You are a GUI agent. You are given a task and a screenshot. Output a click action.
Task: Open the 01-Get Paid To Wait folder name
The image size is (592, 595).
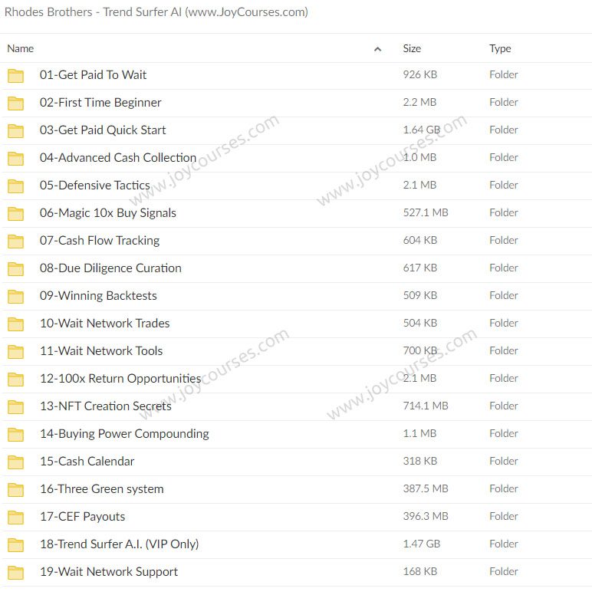tap(93, 74)
